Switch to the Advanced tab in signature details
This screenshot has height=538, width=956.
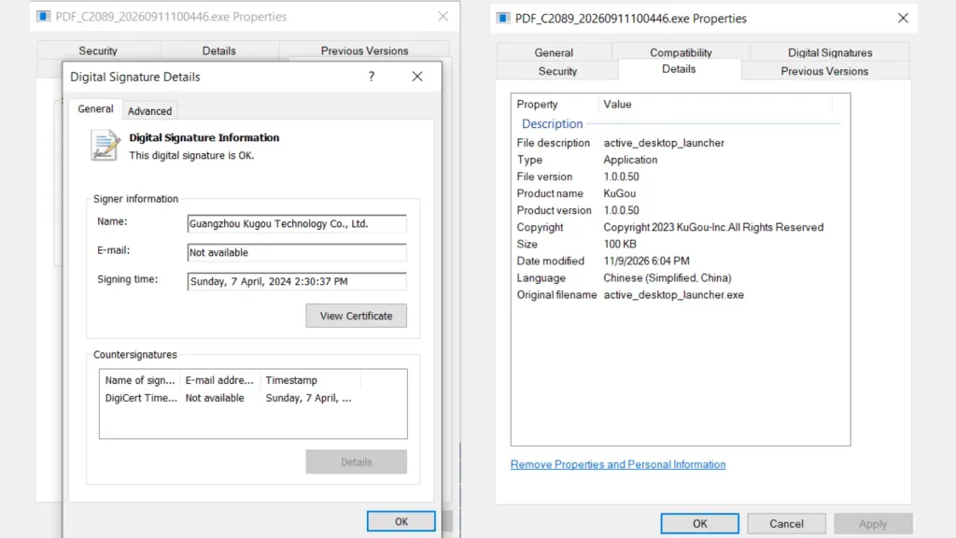[x=150, y=111]
